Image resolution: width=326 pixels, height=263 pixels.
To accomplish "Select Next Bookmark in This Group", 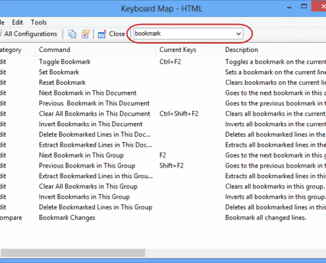I will click(x=81, y=155).
